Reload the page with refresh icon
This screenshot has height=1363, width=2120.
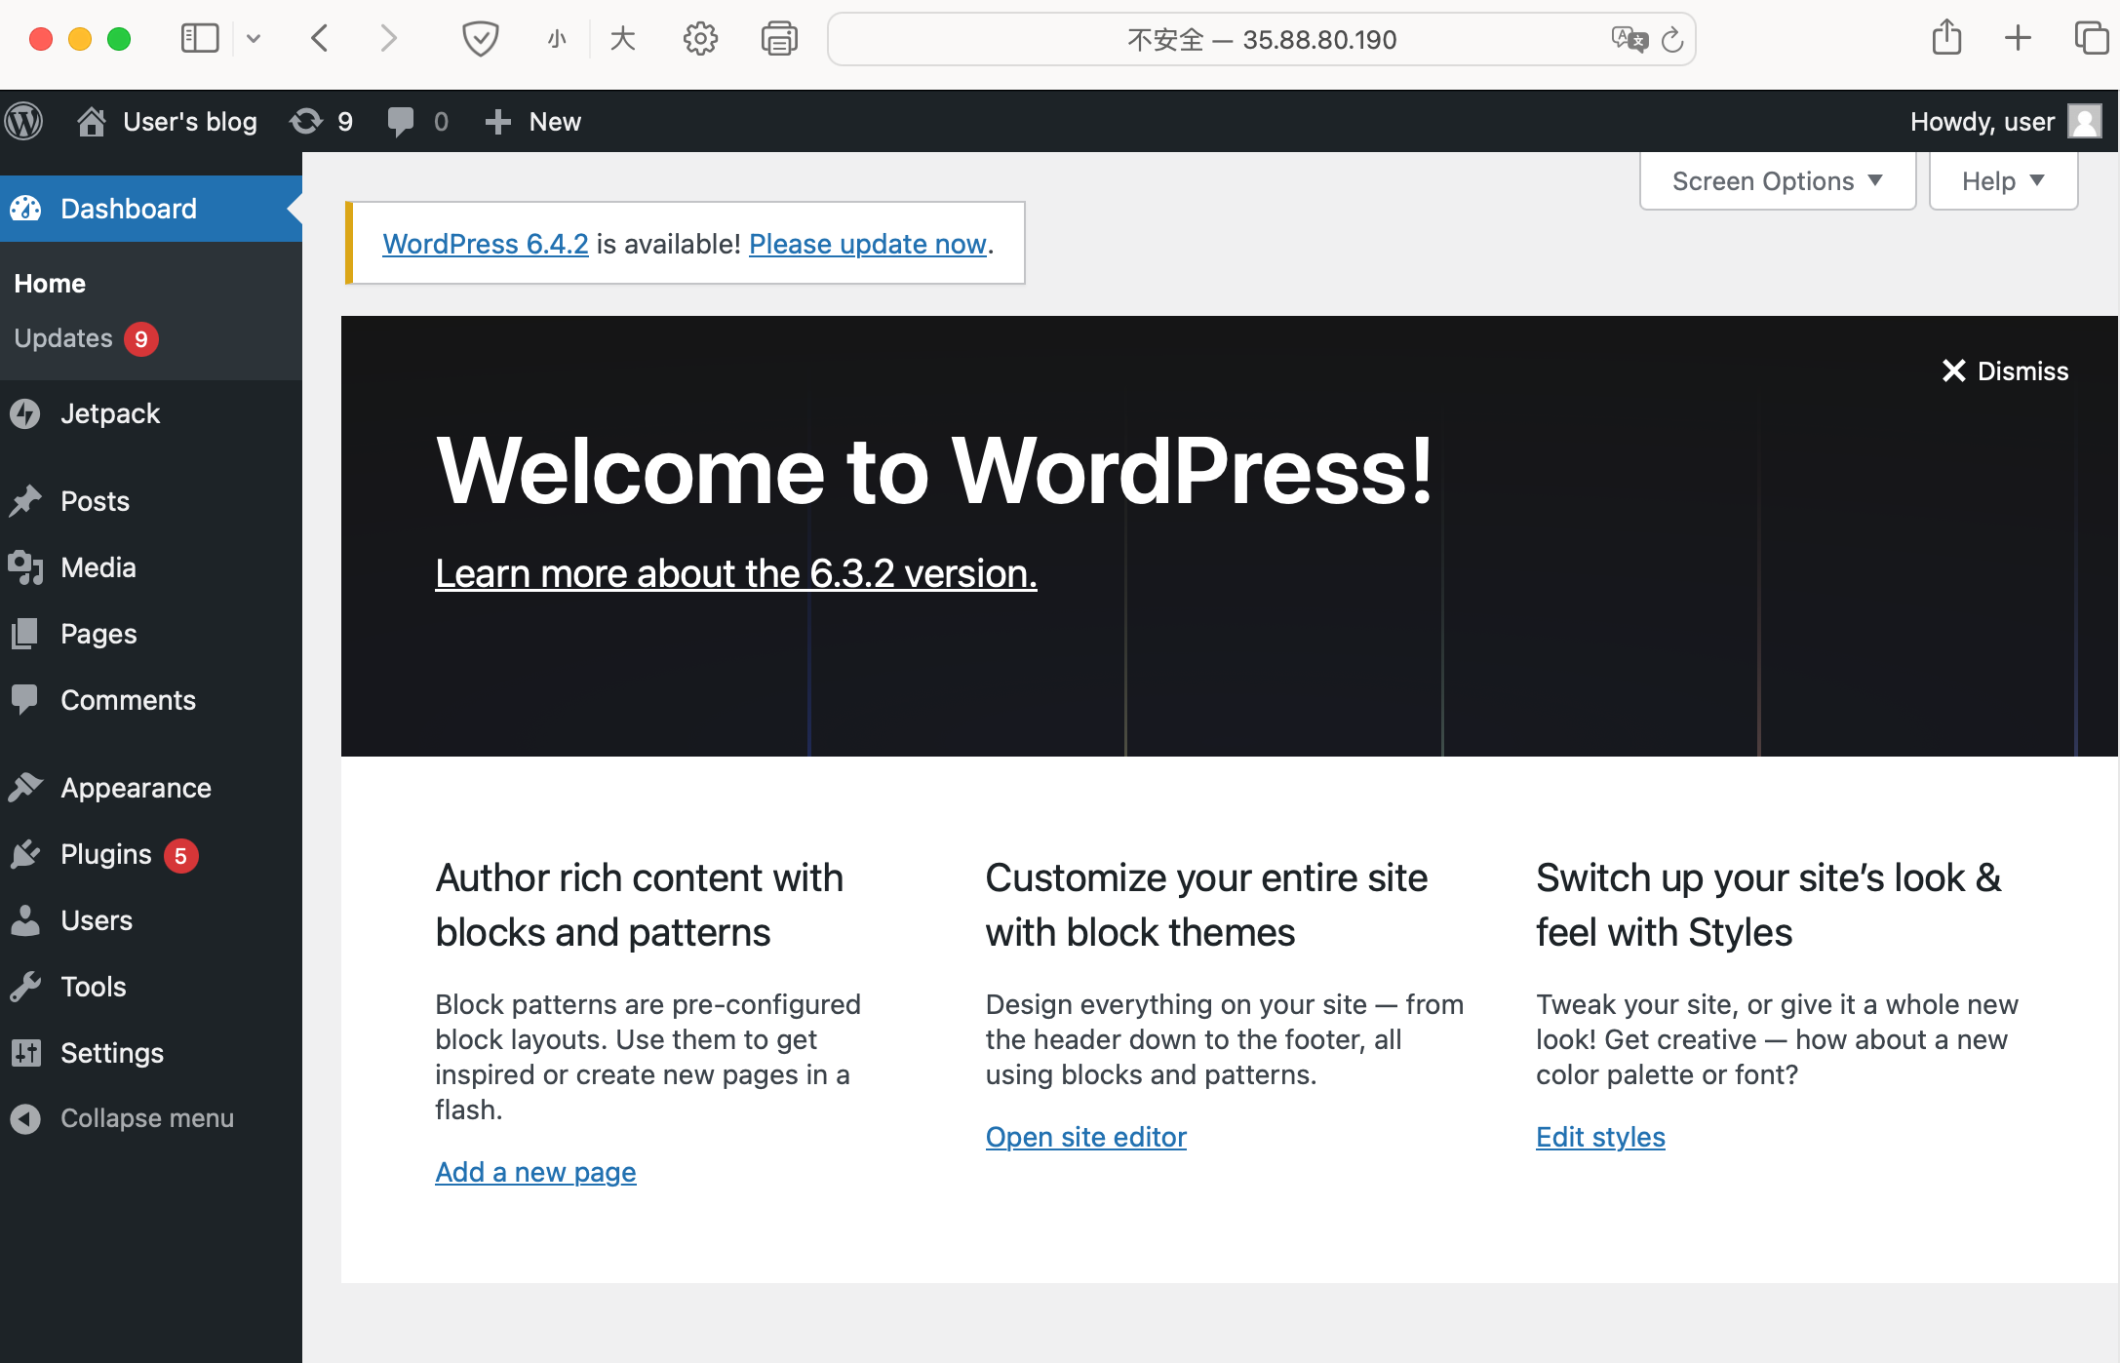1672,39
